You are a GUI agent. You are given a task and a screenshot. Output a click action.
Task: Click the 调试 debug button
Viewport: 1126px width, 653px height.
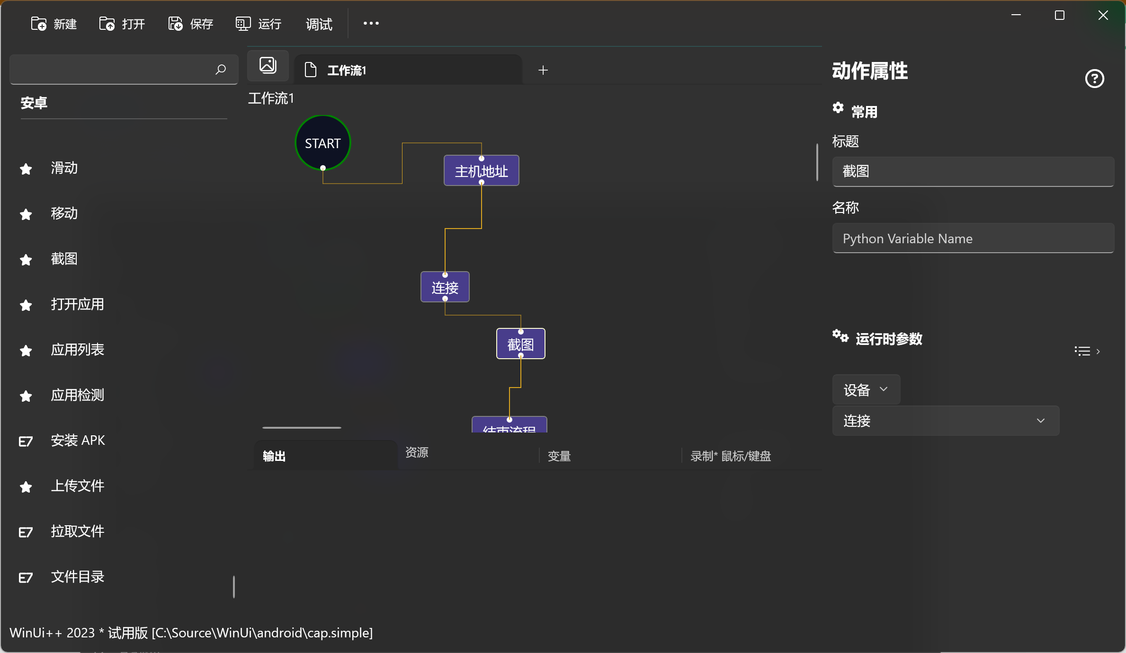point(319,24)
